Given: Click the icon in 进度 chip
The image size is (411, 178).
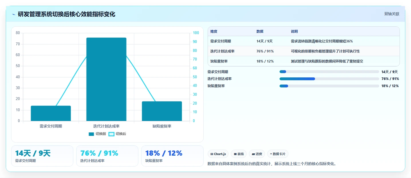Looking at the screenshot, I should point(253,154).
